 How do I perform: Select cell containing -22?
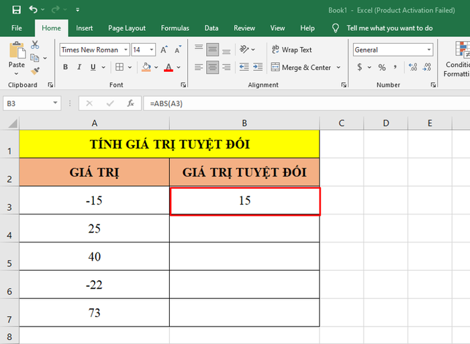point(94,284)
